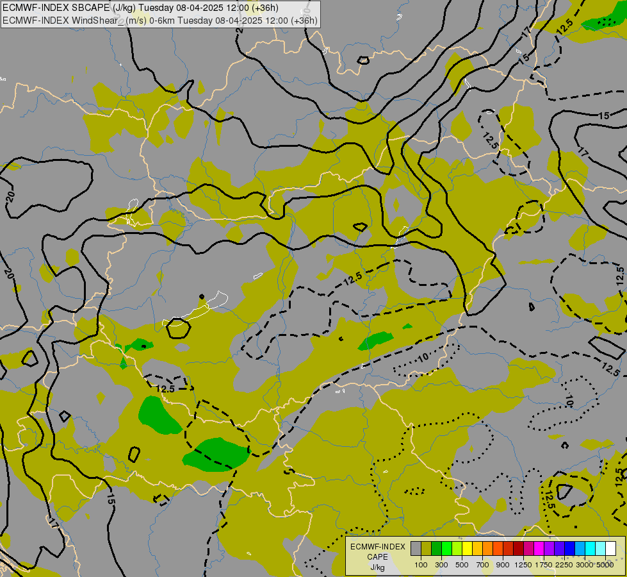The width and height of the screenshot is (627, 577).
Task: Click the bright cyan legend swatch
Action: 590,549
